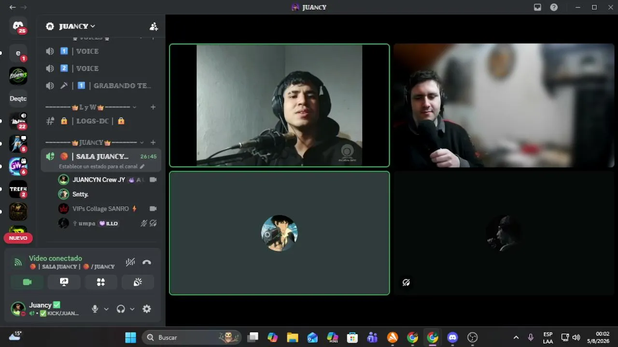Toggle noise suppression in voice panel
Screen dimensions: 618x347
pyautogui.click(x=130, y=262)
